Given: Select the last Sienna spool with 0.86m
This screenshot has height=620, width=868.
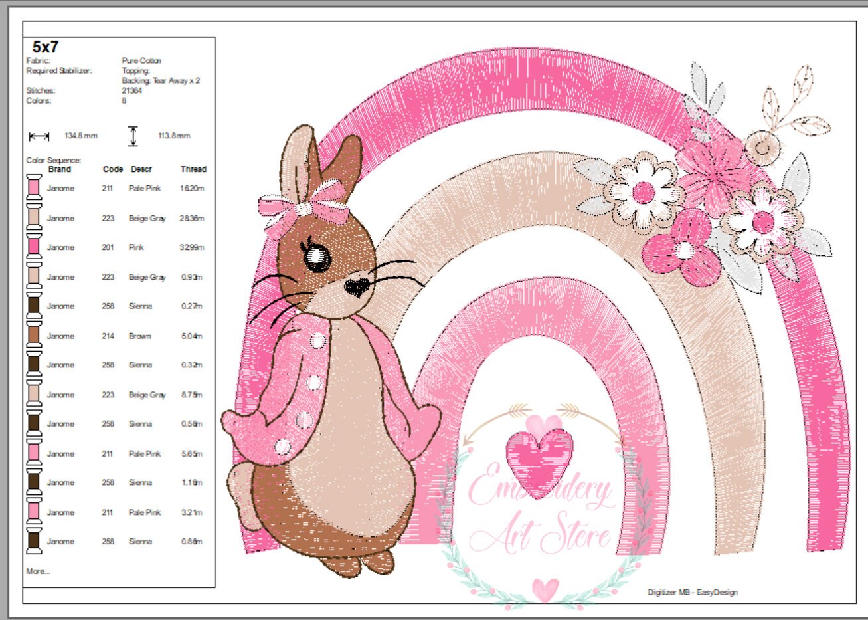Looking at the screenshot, I should click(x=33, y=540).
